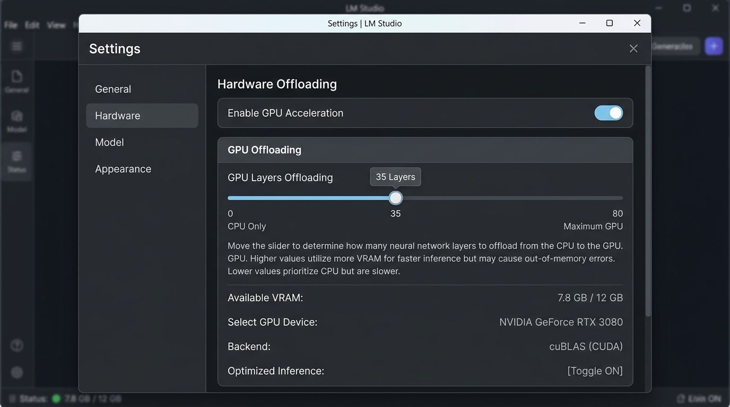The image size is (730, 407).
Task: Toggle Enable GPU Acceleration switch
Action: (x=609, y=113)
